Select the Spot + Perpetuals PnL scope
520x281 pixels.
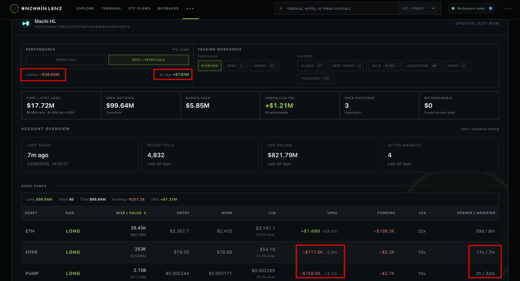[x=149, y=60]
